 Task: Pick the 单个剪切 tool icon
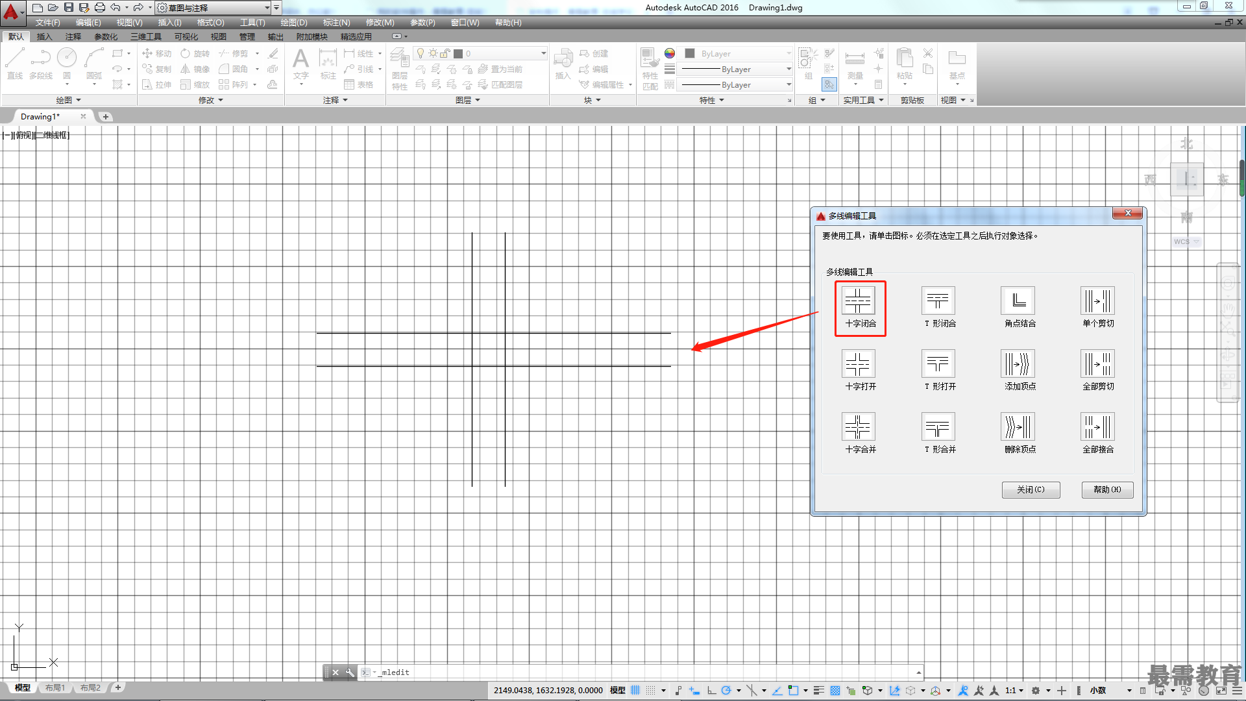(x=1097, y=301)
